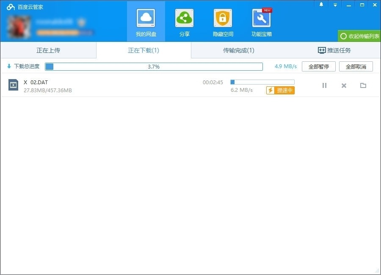Open the 我的网盘 cloud drive panel

click(x=146, y=21)
